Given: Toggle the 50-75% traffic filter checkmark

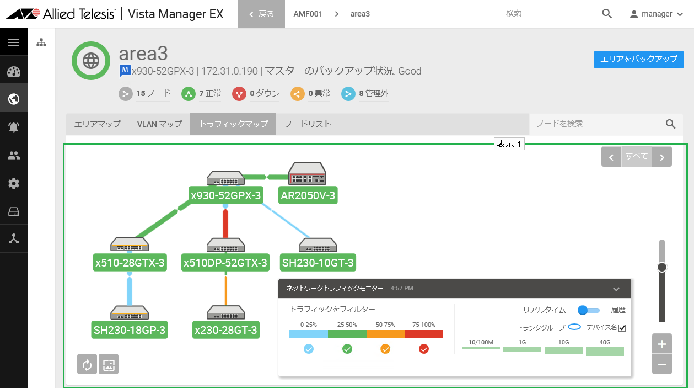Looking at the screenshot, I should 385,349.
